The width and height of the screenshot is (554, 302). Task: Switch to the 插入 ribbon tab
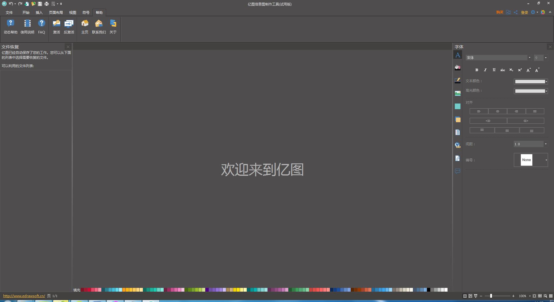coord(39,13)
